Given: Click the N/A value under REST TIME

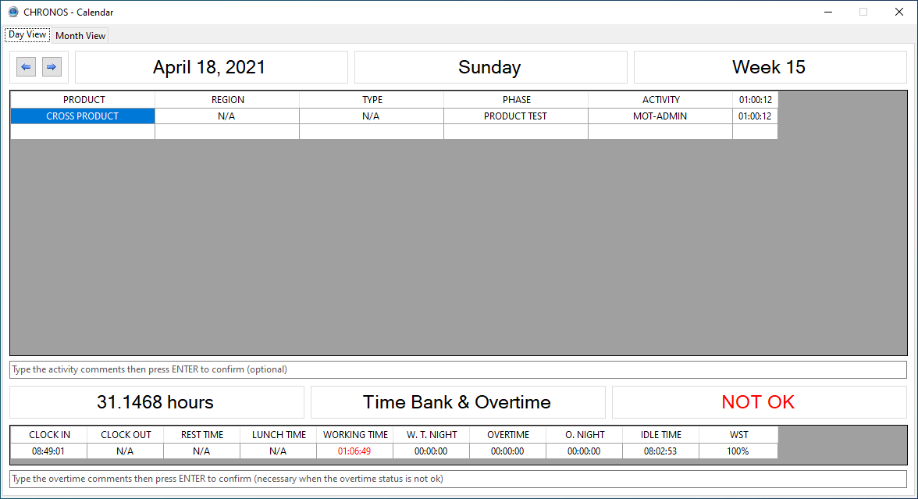Looking at the screenshot, I should click(202, 451).
